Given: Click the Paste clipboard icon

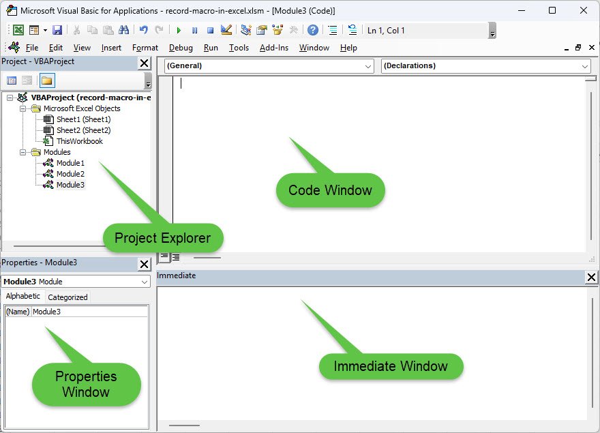Looking at the screenshot, I should pyautogui.click(x=108, y=30).
